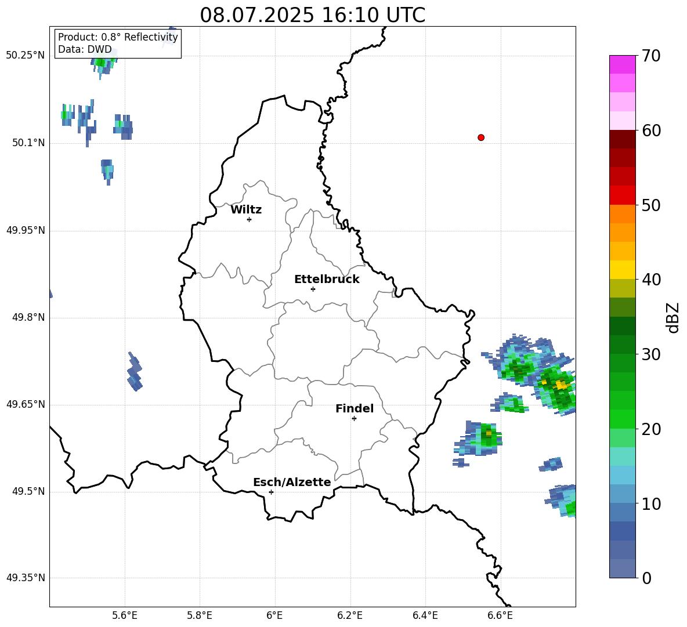Click the 5.8°E longitude label
Image resolution: width=687 pixels, height=627 pixels.
(x=200, y=615)
